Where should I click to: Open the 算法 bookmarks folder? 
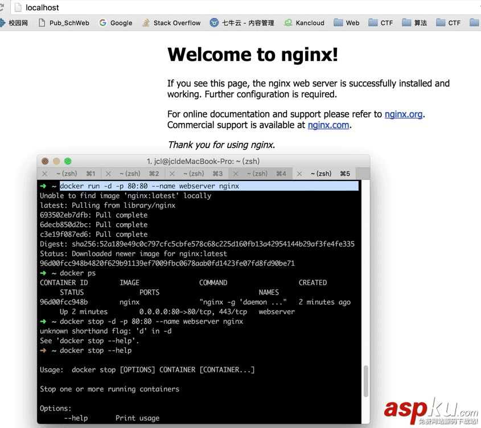point(414,23)
